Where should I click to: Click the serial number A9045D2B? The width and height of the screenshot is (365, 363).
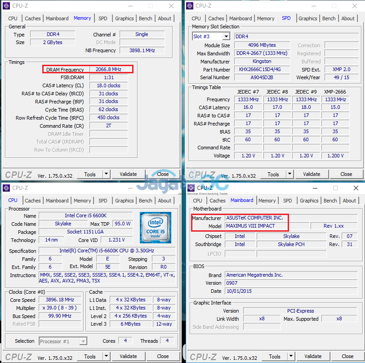click(x=262, y=77)
